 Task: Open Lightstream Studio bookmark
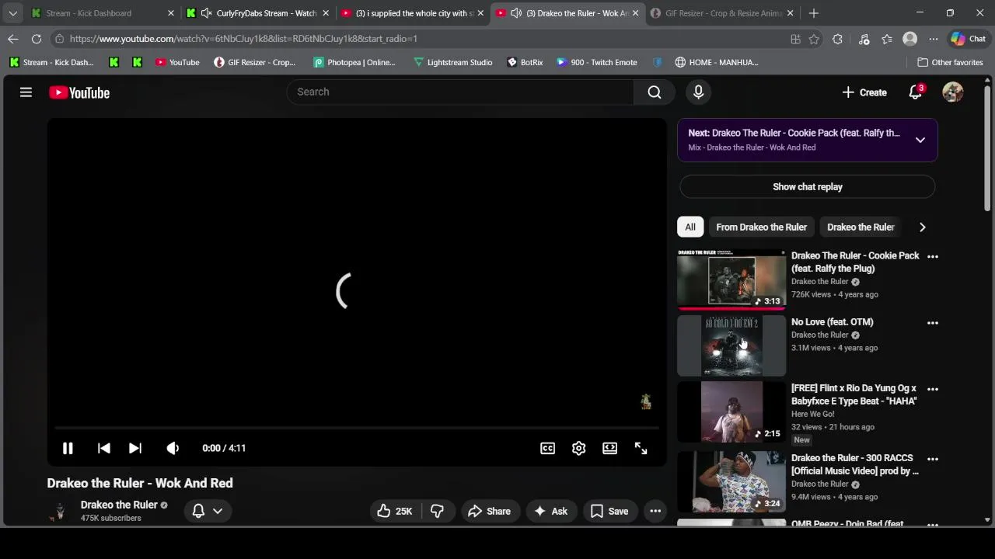[x=452, y=62]
